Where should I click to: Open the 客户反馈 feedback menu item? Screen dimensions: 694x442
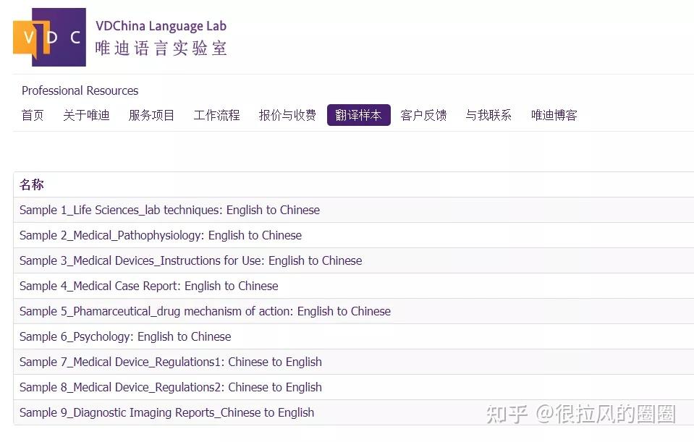click(x=423, y=116)
